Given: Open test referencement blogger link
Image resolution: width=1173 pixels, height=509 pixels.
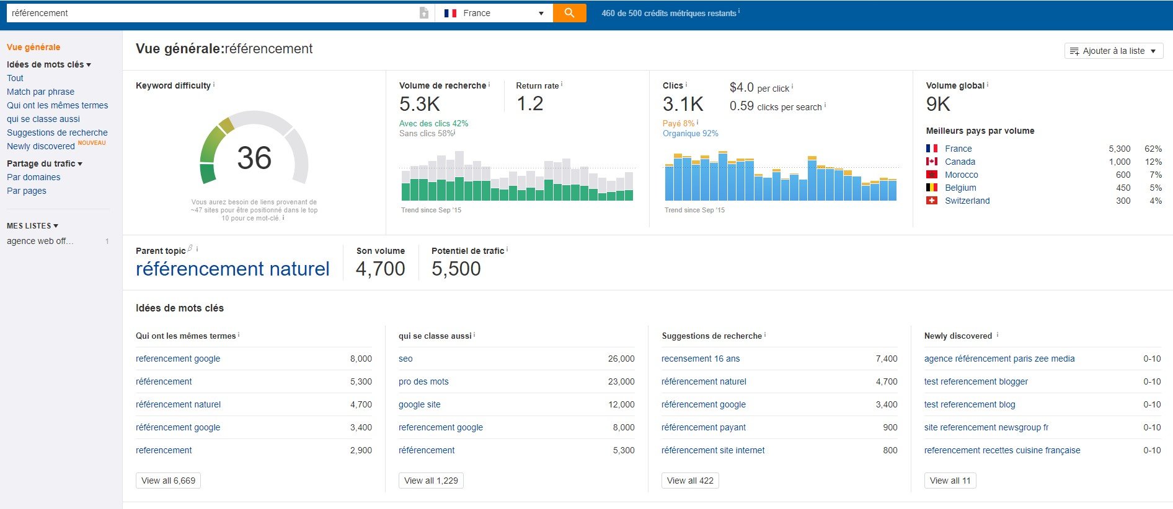Looking at the screenshot, I should [976, 381].
